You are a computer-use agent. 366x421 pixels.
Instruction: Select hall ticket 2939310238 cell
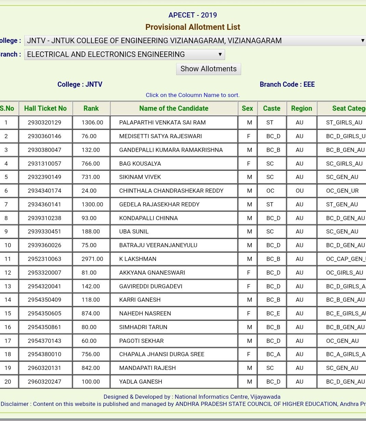(45, 218)
